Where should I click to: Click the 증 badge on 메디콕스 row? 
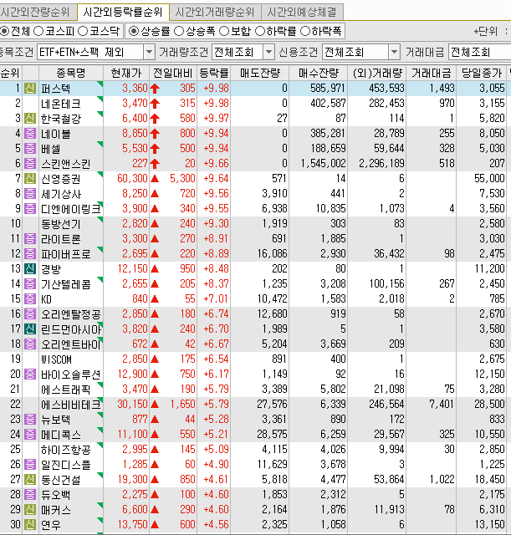(x=30, y=435)
